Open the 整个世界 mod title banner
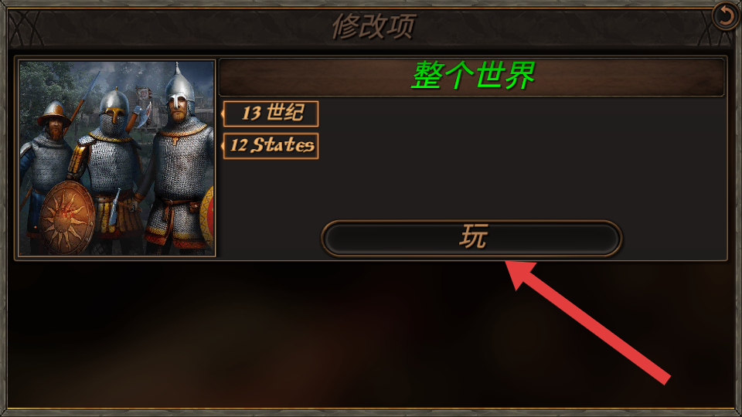 [x=471, y=76]
